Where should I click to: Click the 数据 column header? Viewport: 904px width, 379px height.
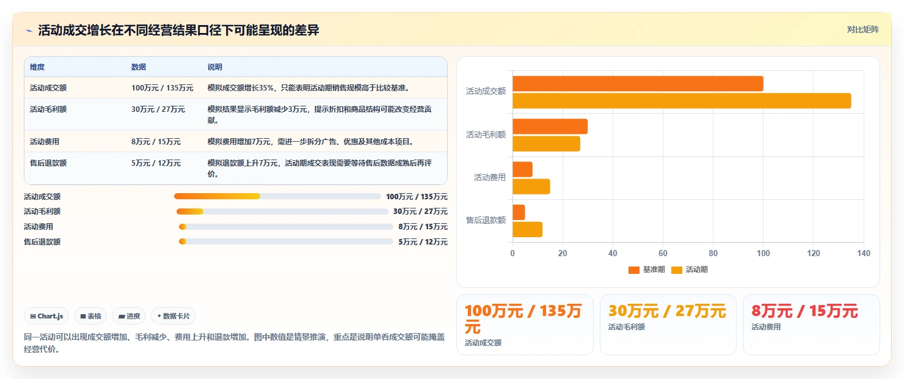click(139, 67)
